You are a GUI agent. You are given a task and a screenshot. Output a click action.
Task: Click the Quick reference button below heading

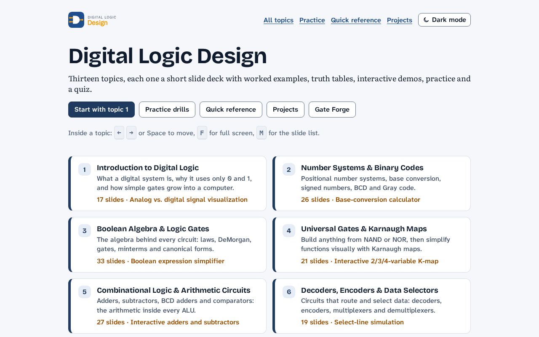pyautogui.click(x=231, y=110)
